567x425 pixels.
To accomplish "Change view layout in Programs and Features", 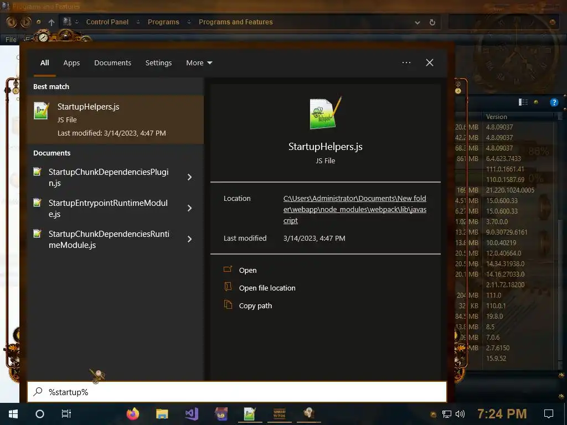I will tap(523, 102).
